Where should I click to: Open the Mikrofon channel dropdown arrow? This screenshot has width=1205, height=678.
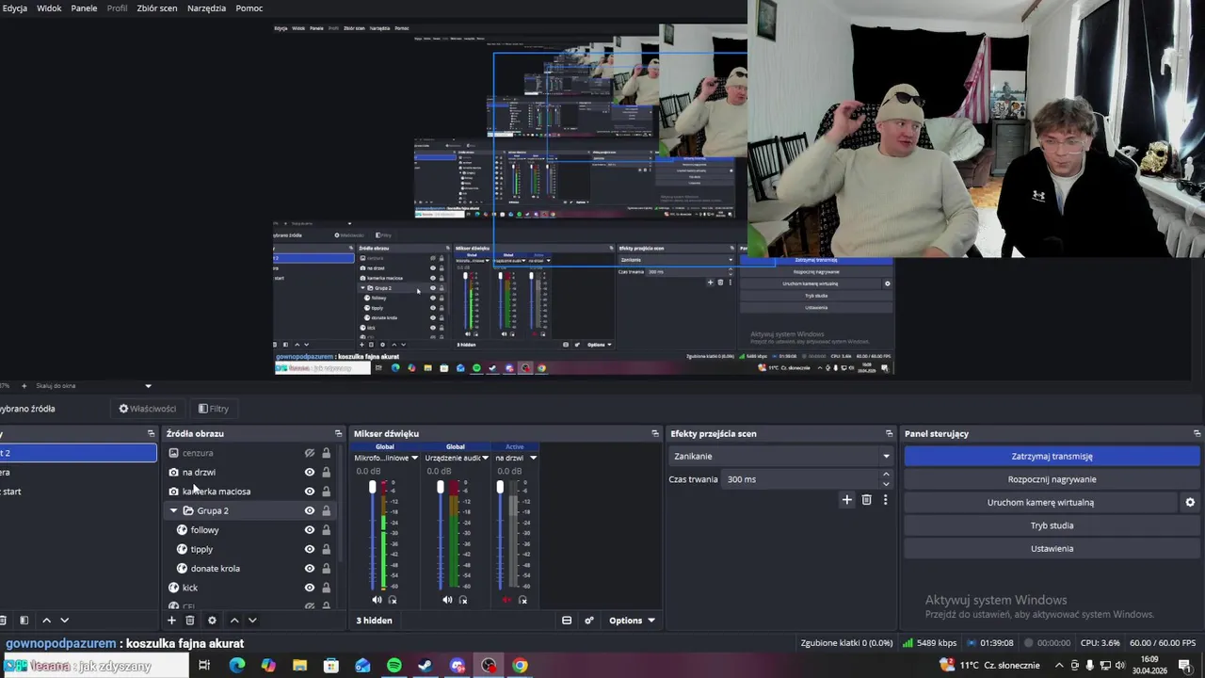coord(414,458)
